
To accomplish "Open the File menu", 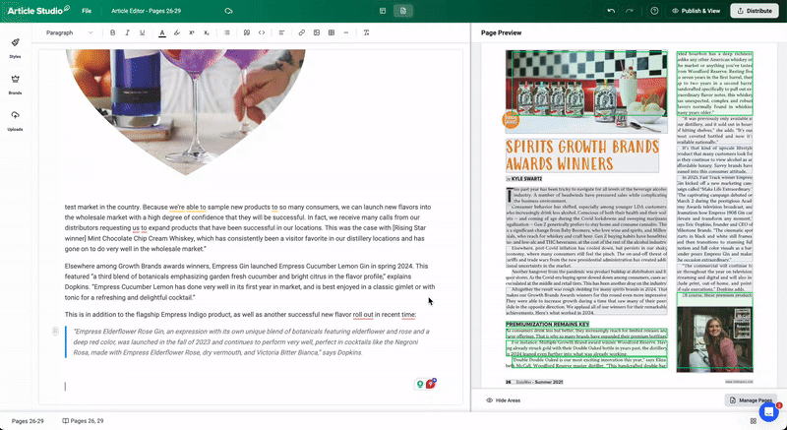I will coord(87,11).
